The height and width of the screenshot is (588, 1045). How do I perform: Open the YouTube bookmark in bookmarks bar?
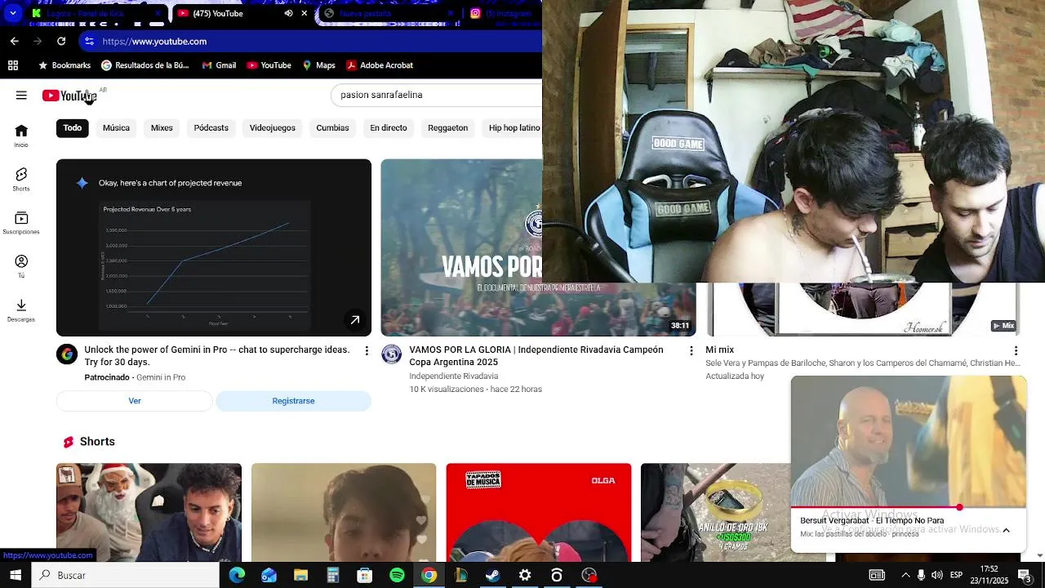269,65
